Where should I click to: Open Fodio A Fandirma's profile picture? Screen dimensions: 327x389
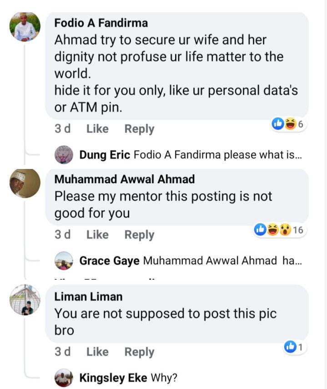coord(25,27)
